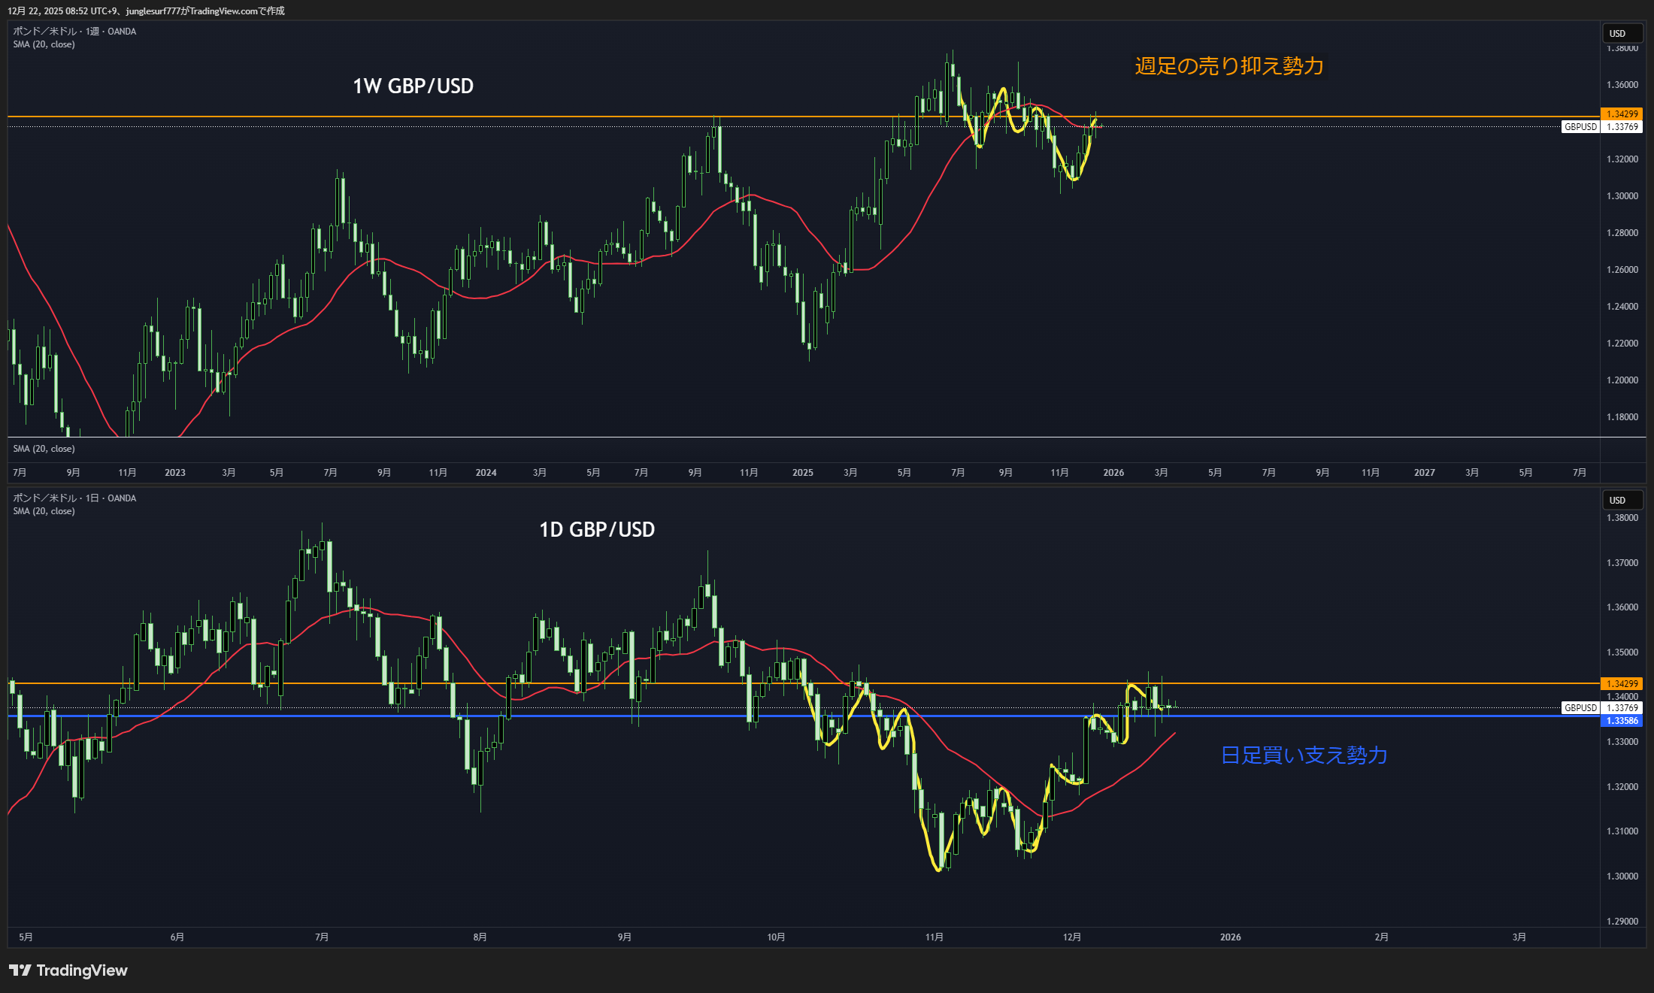Select the orange 週足の売り抑え勢力 text note
The width and height of the screenshot is (1654, 993).
1229,66
